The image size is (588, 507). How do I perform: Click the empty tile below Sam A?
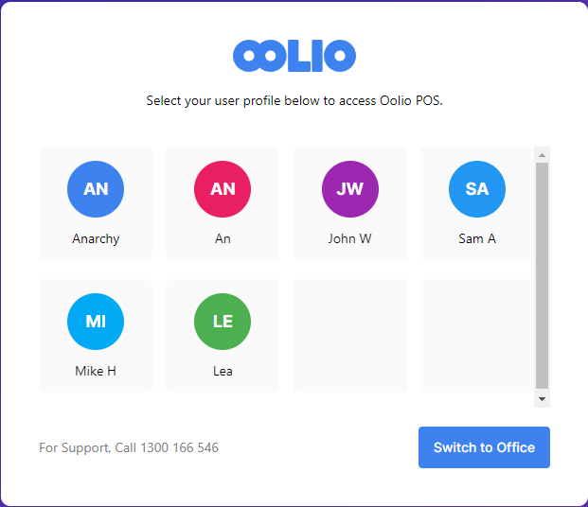476,335
